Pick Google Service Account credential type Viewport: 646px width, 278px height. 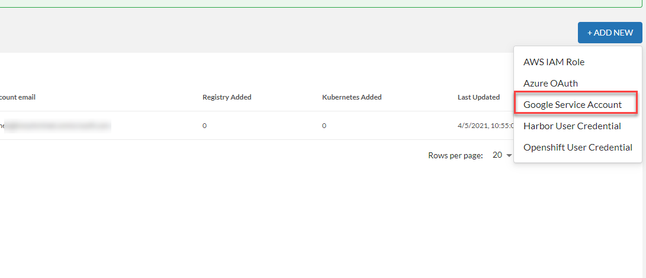pos(573,105)
